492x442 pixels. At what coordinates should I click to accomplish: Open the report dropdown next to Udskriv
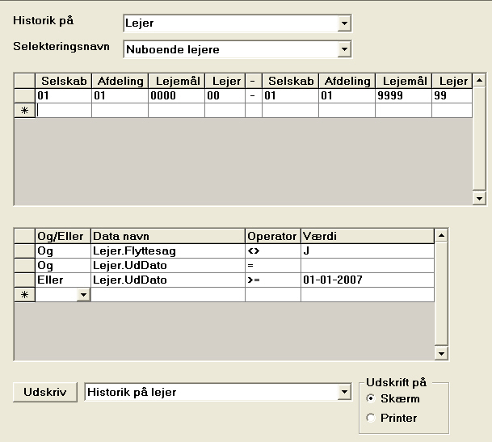[344, 393]
